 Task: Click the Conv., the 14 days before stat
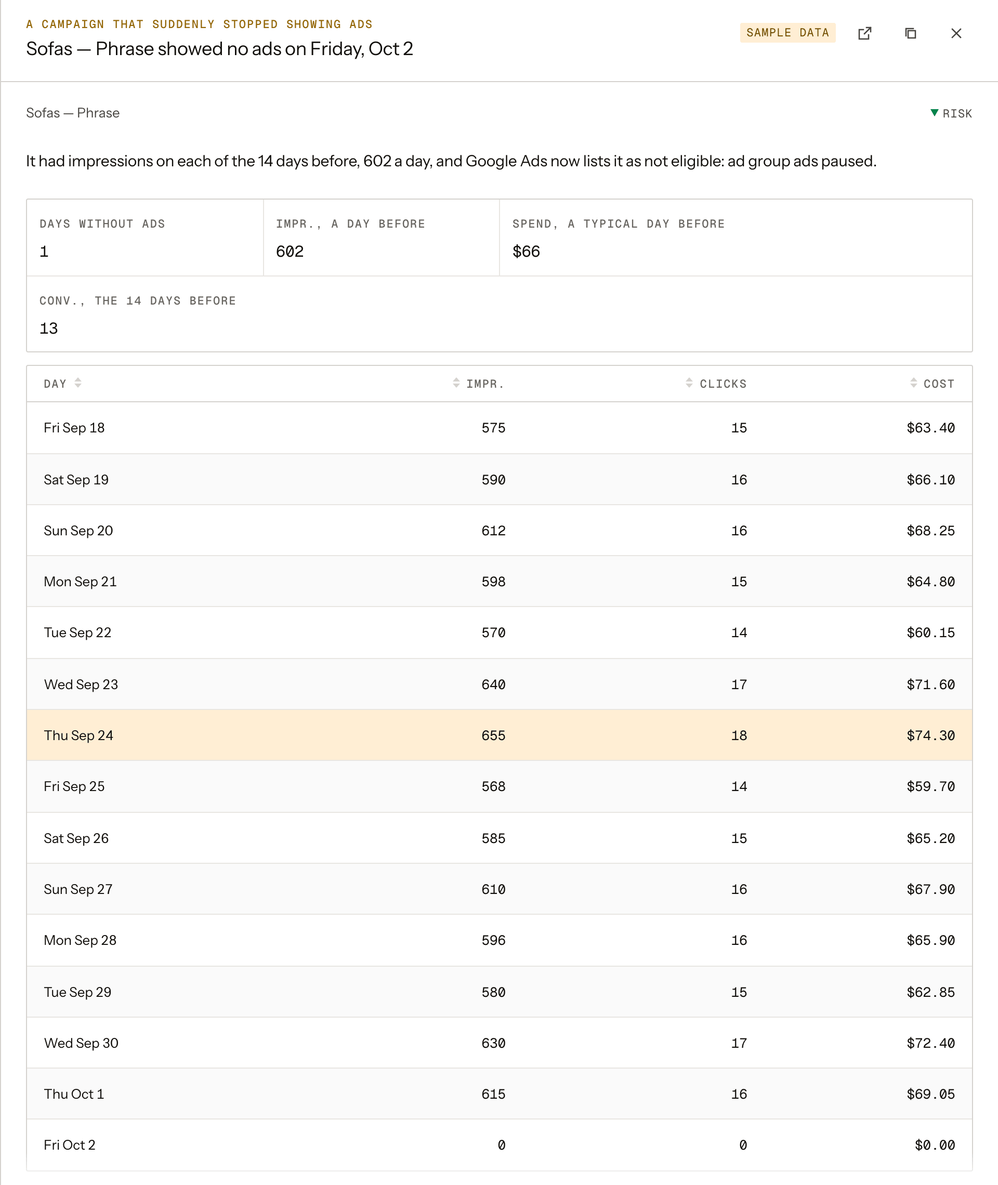point(499,314)
